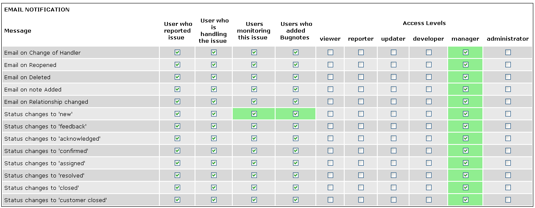
Task: Check viewer box for Email on Deleted
Action: tap(330, 77)
